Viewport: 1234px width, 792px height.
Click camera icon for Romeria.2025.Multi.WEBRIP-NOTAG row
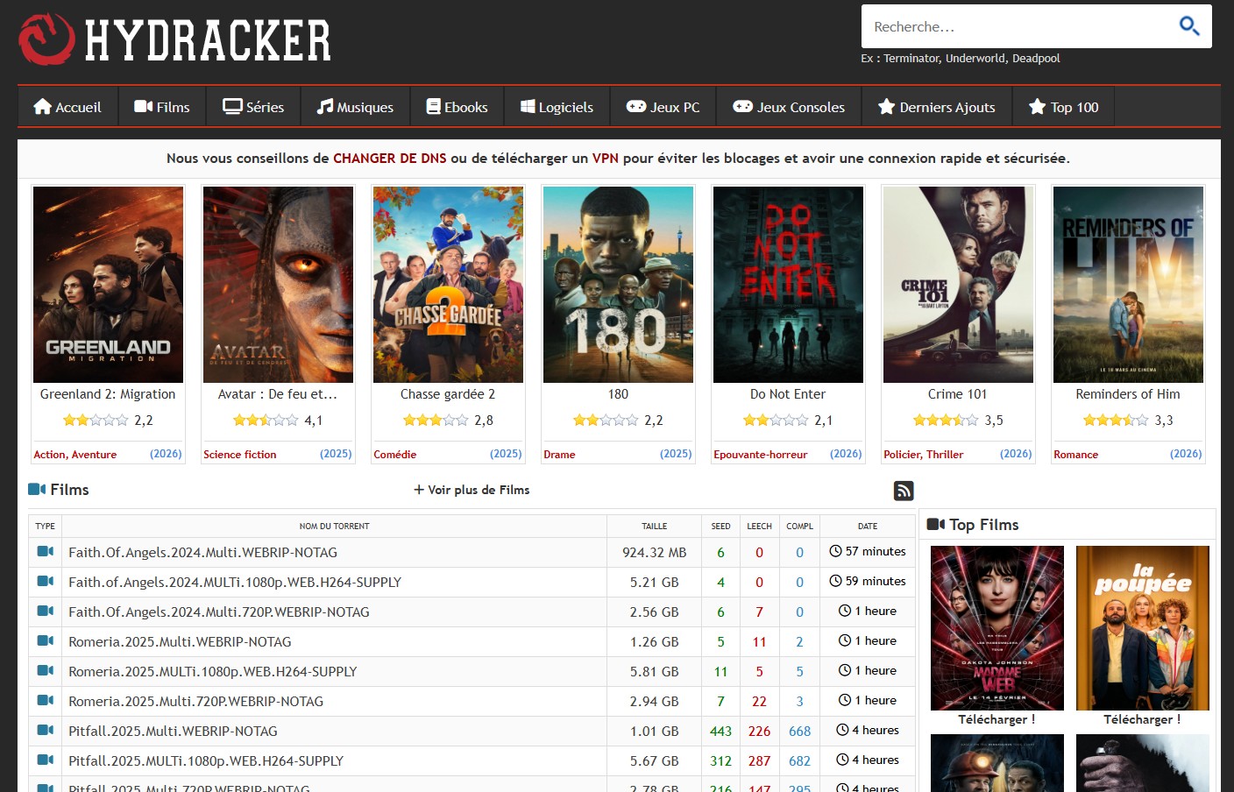(46, 641)
